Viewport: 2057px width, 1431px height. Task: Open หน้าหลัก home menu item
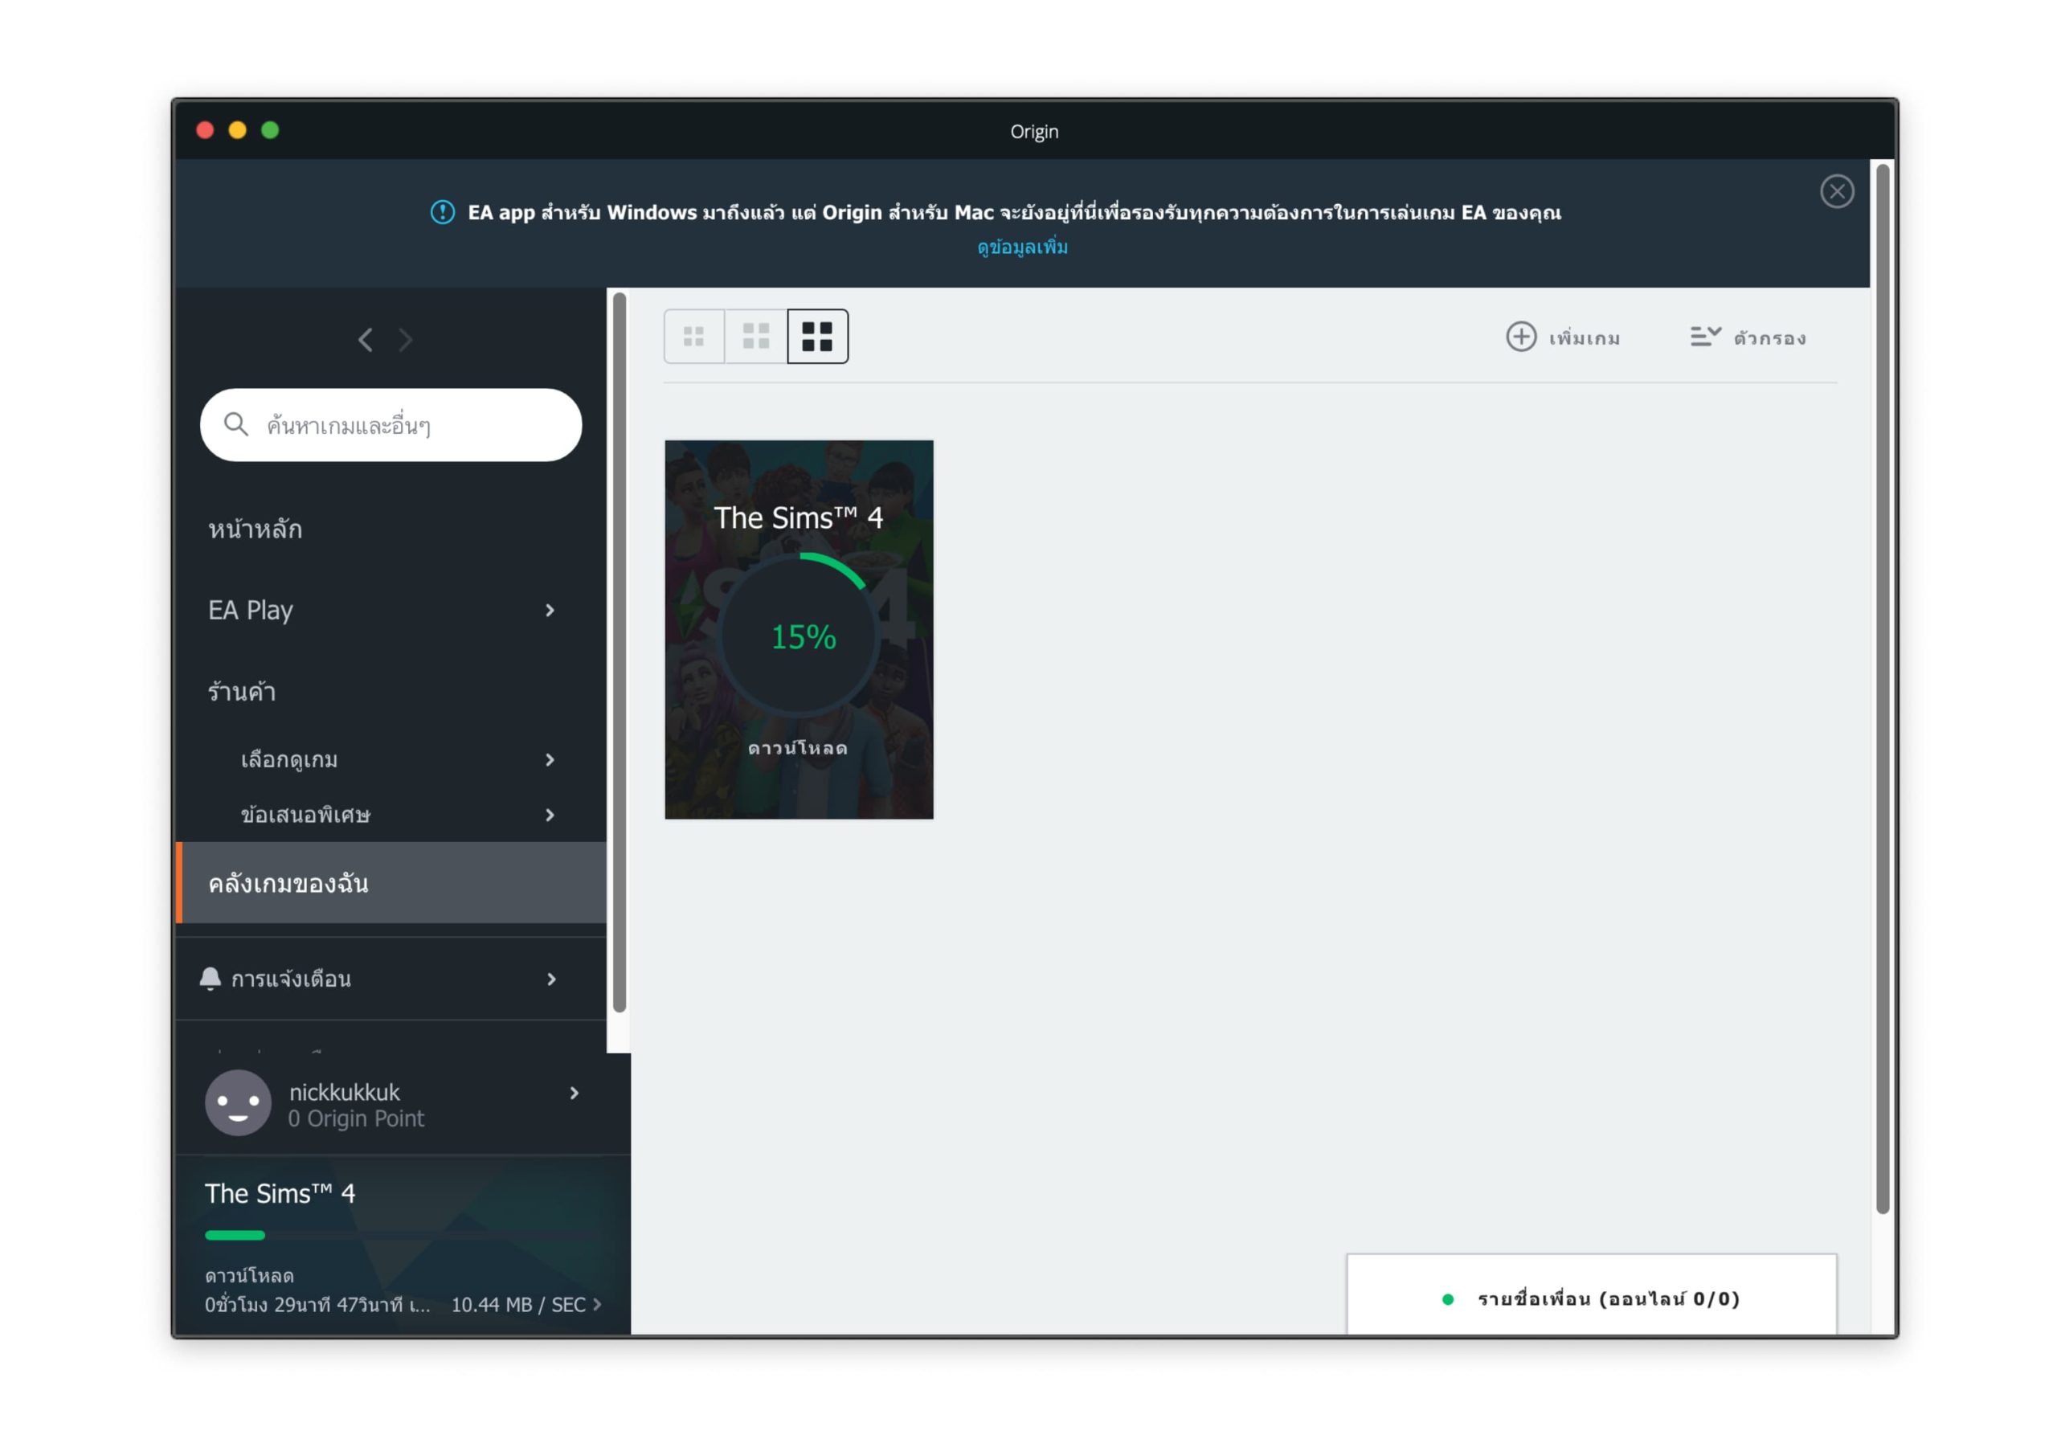[256, 529]
